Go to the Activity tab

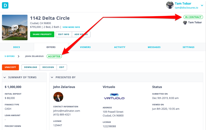120,47
